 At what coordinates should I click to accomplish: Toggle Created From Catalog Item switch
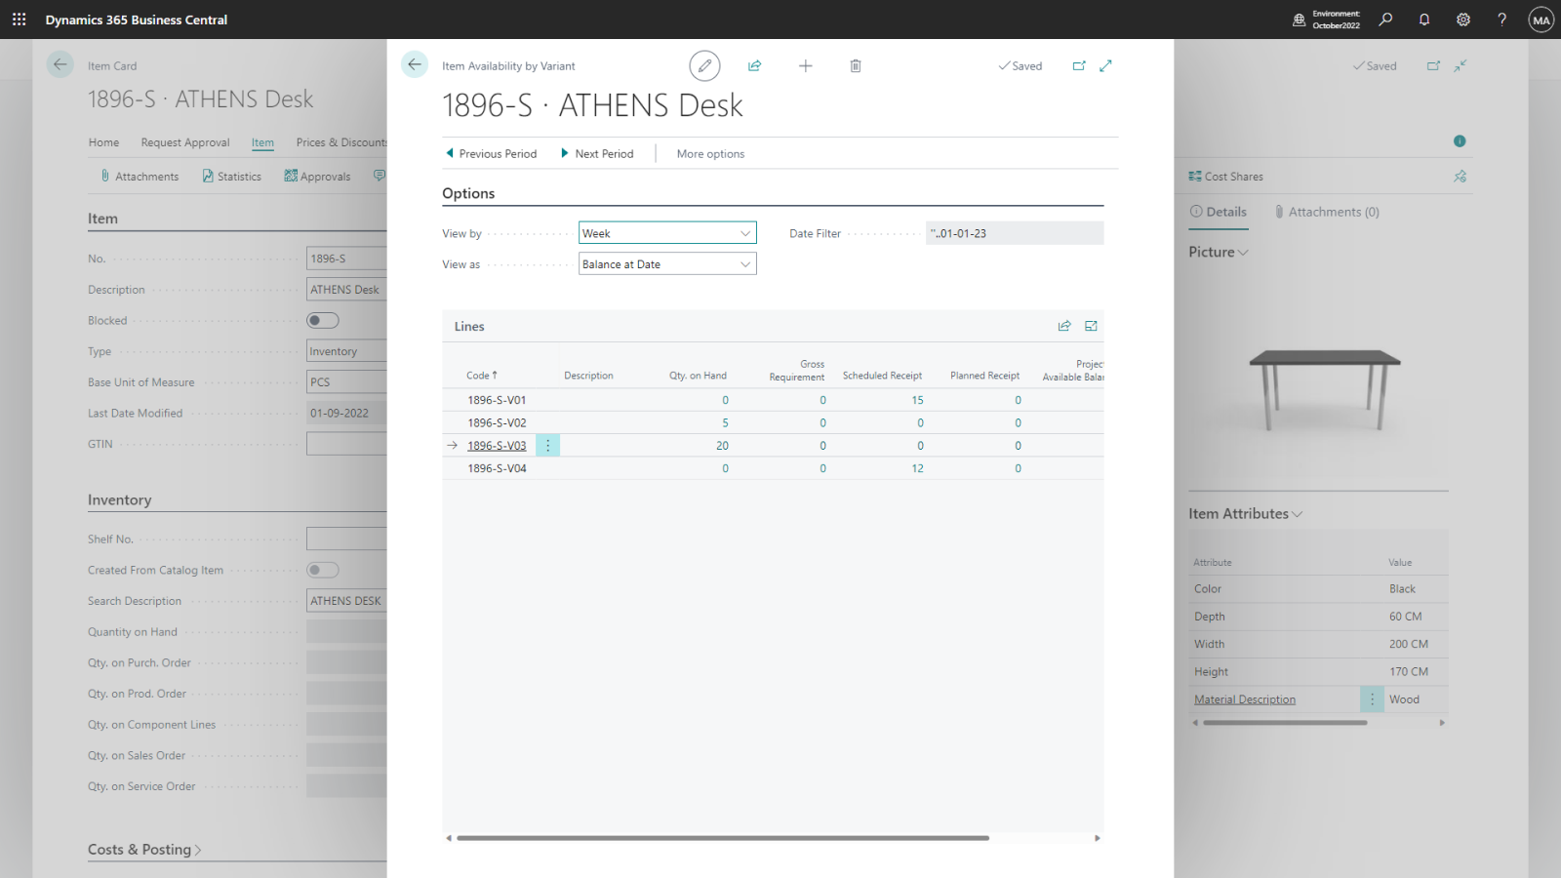tap(323, 570)
